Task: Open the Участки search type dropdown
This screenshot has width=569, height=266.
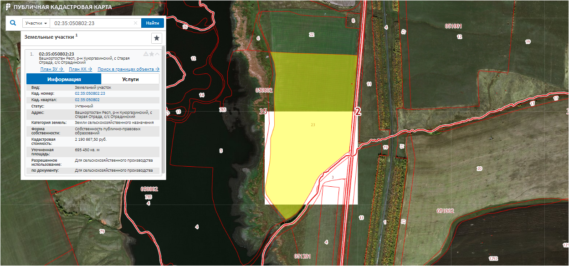Action: coord(36,23)
